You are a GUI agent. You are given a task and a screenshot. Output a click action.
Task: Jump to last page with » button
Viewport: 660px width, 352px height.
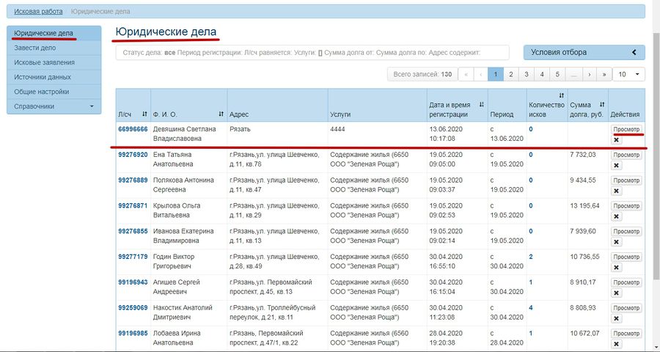point(604,74)
